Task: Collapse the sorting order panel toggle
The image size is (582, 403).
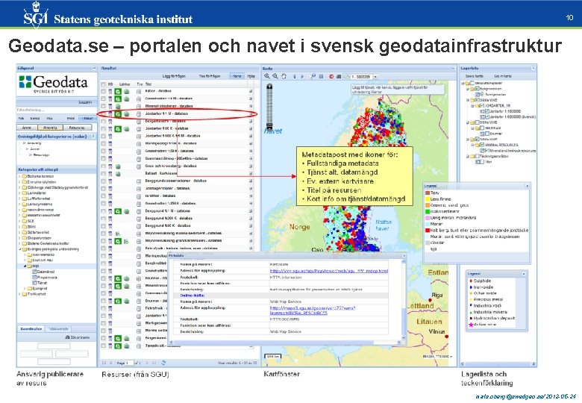Action: [93, 137]
